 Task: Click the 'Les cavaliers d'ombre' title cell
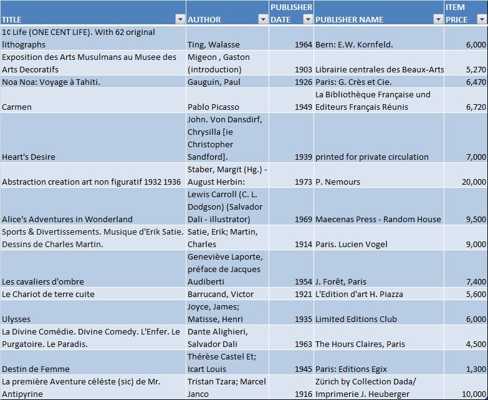click(93, 268)
